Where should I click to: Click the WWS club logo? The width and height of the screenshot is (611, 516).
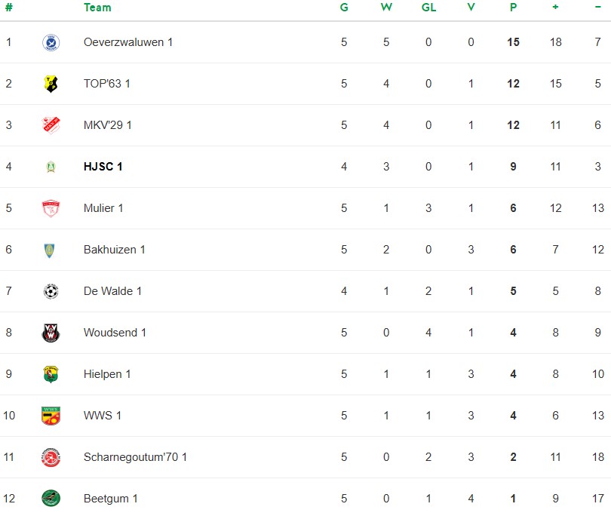[x=51, y=416]
